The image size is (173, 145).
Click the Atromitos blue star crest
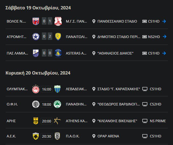click(x=36, y=37)
